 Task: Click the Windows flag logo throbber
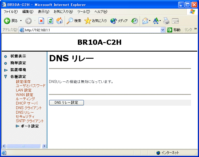click(x=192, y=12)
